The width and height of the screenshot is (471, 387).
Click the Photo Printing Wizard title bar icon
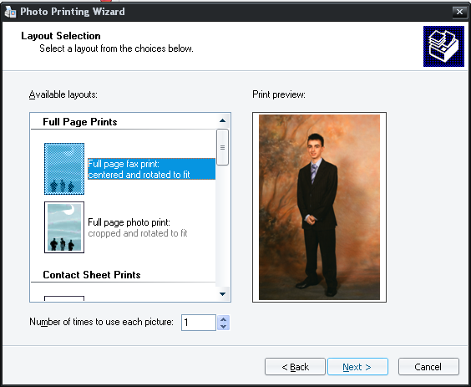pyautogui.click(x=11, y=12)
